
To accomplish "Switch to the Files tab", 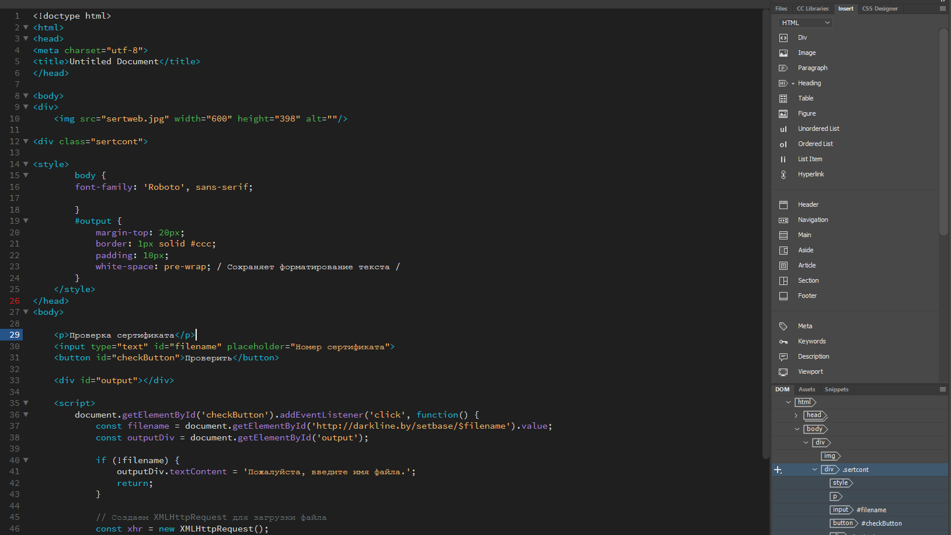I will (781, 9).
